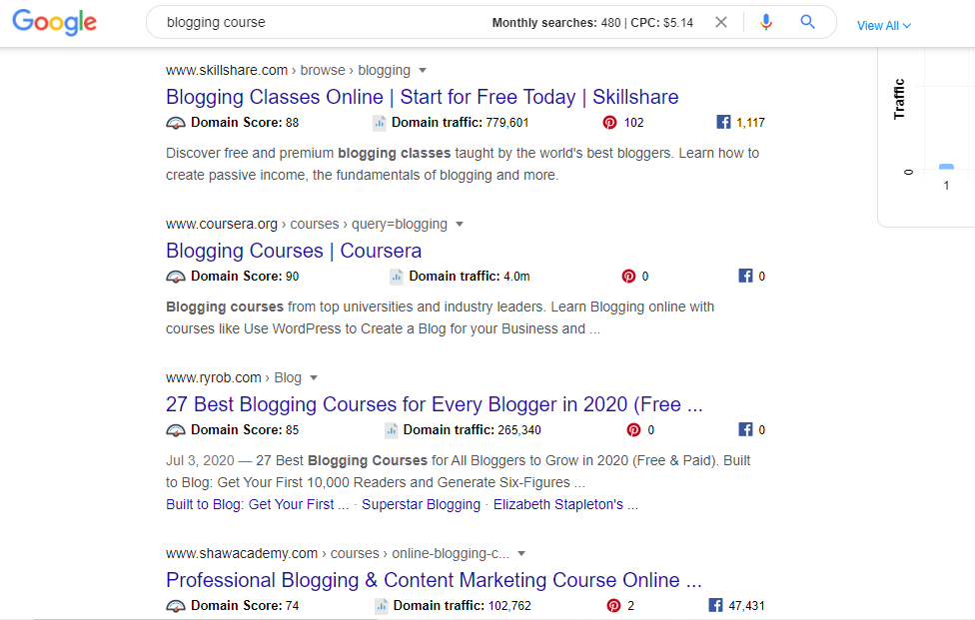Click the blue bar in Traffic chart
The height and width of the screenshot is (620, 975).
(946, 167)
